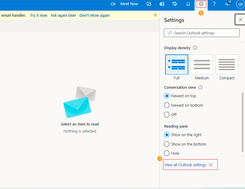
Task: Choose Hide for the reading pane
Action: (167, 153)
